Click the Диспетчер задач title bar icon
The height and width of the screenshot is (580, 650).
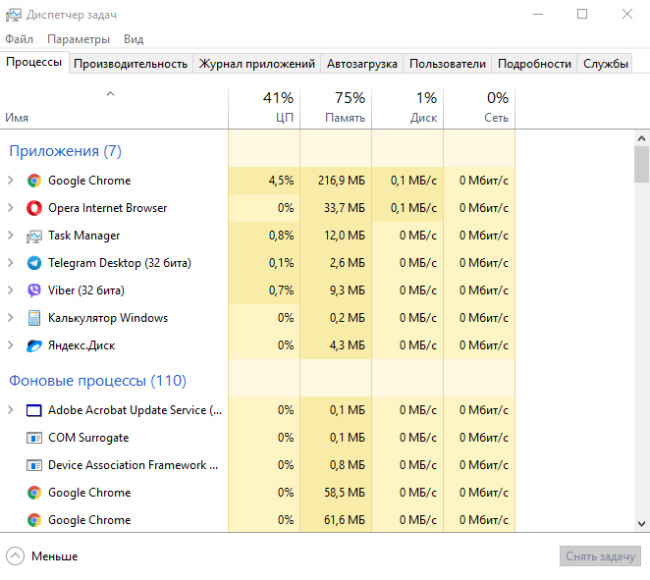(14, 15)
